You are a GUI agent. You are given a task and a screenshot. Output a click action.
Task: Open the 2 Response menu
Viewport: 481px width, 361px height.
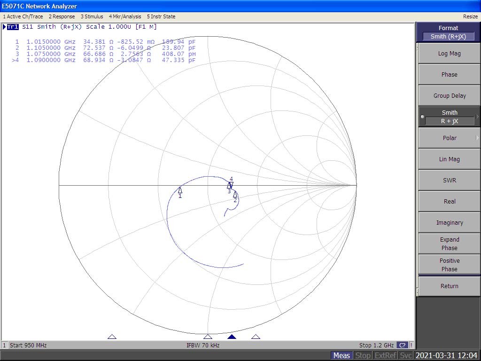coord(62,16)
